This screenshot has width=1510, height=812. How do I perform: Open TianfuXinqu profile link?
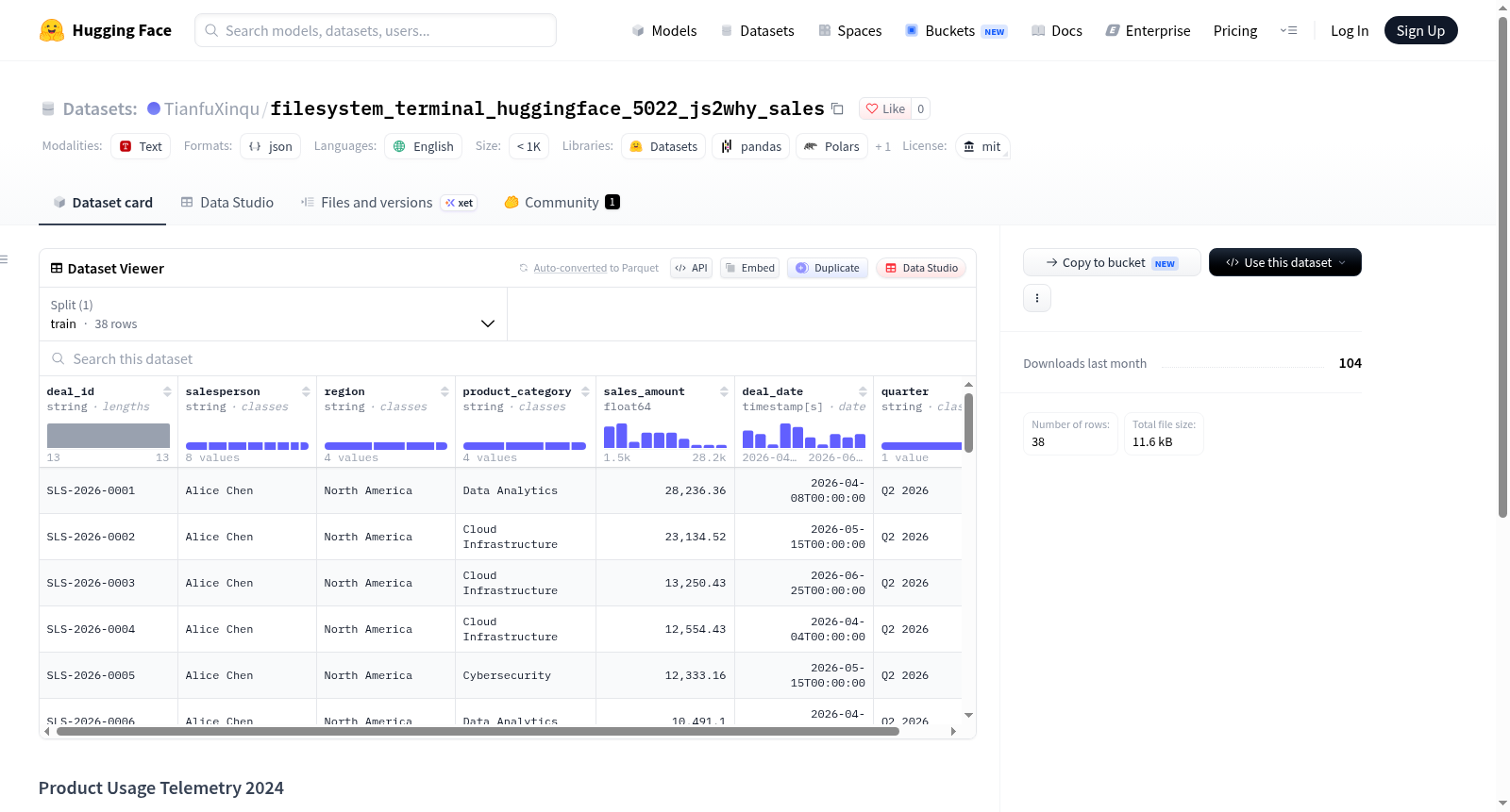coord(211,108)
